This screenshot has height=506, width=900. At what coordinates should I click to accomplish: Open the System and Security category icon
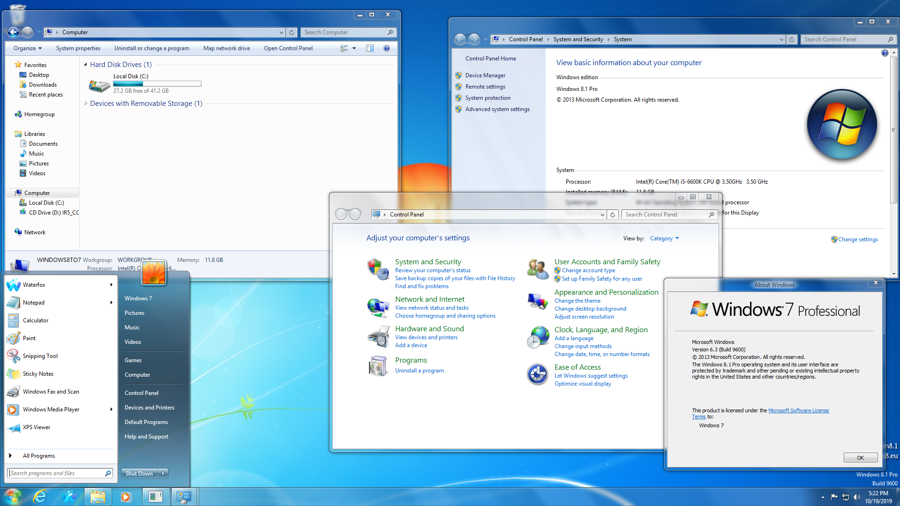pyautogui.click(x=378, y=269)
